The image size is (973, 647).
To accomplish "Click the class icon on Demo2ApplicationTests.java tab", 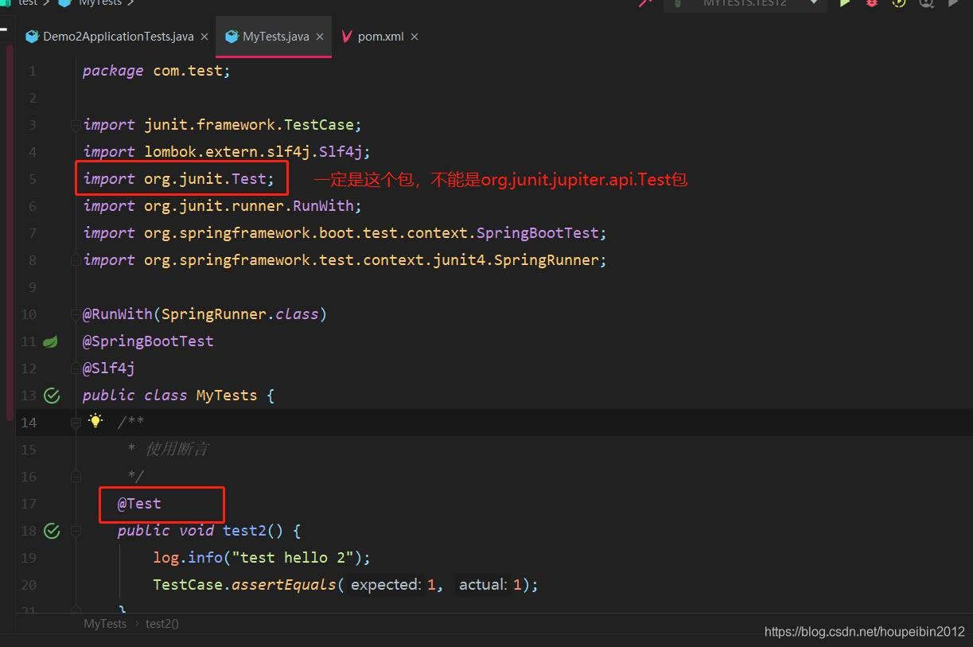I will 32,37.
